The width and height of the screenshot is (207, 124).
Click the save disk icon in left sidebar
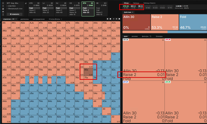tap(3, 9)
